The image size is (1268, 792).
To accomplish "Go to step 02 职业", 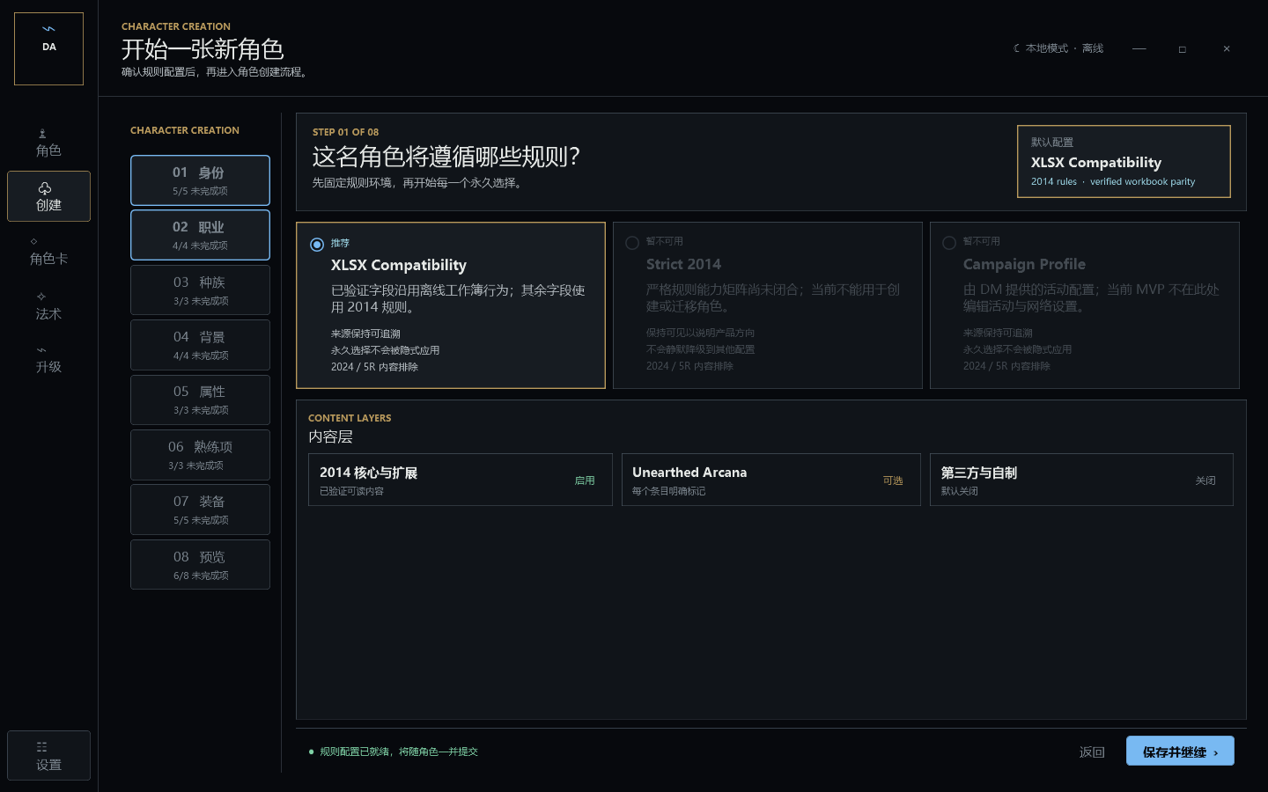I will tap(200, 235).
